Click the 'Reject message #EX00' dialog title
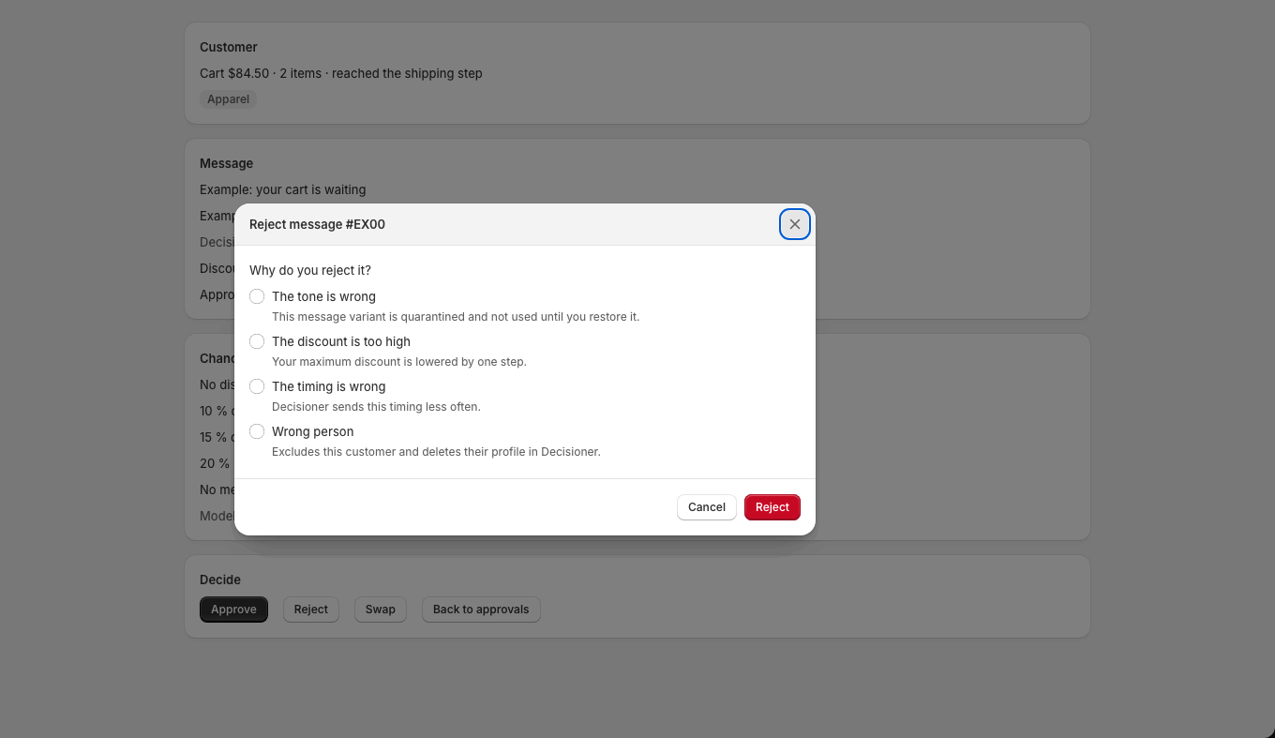Viewport: 1275px width, 738px height. (x=317, y=224)
